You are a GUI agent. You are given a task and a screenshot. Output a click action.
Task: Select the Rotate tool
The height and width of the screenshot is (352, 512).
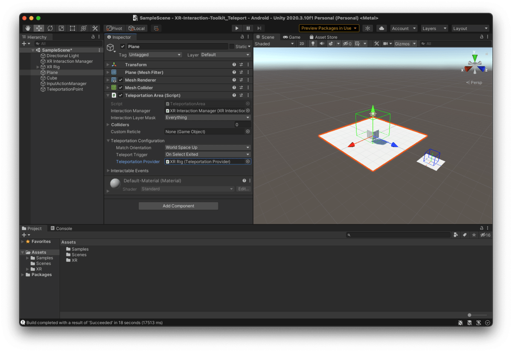click(x=50, y=28)
